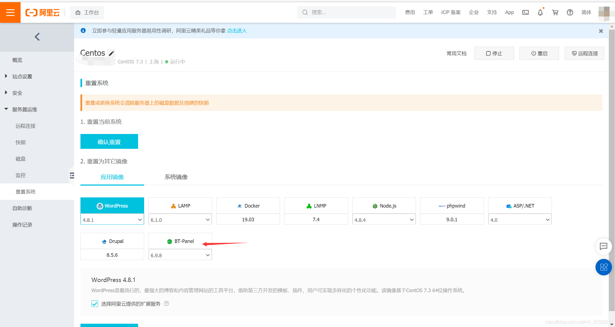Open BT-Panel version 6.9.8 dropdown
The image size is (615, 327).
pos(180,255)
